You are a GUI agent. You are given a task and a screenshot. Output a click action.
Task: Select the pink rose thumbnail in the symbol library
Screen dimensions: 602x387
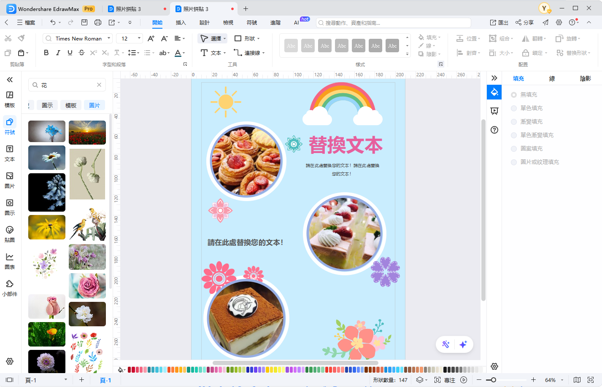click(x=87, y=286)
